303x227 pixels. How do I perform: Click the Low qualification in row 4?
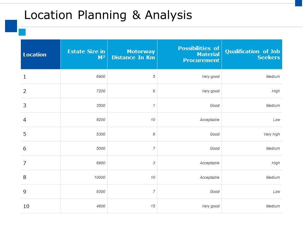276,120
